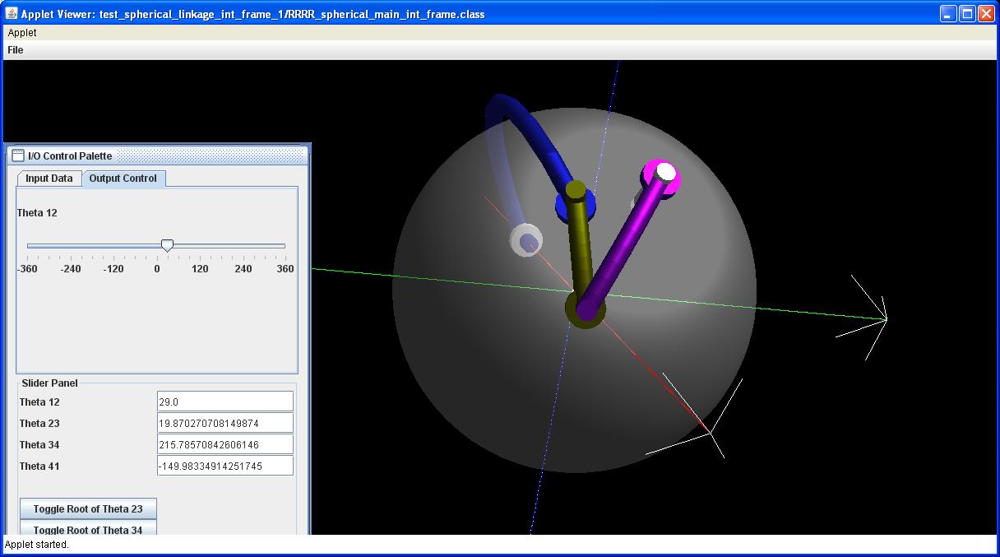Select the Output Control tab
The width and height of the screenshot is (1000, 557).
coord(123,179)
